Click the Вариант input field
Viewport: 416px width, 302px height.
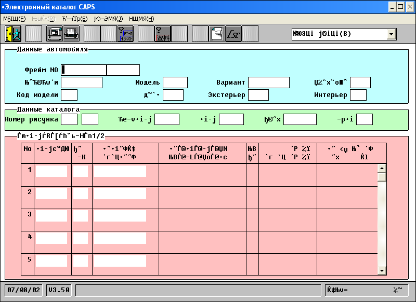click(268, 83)
